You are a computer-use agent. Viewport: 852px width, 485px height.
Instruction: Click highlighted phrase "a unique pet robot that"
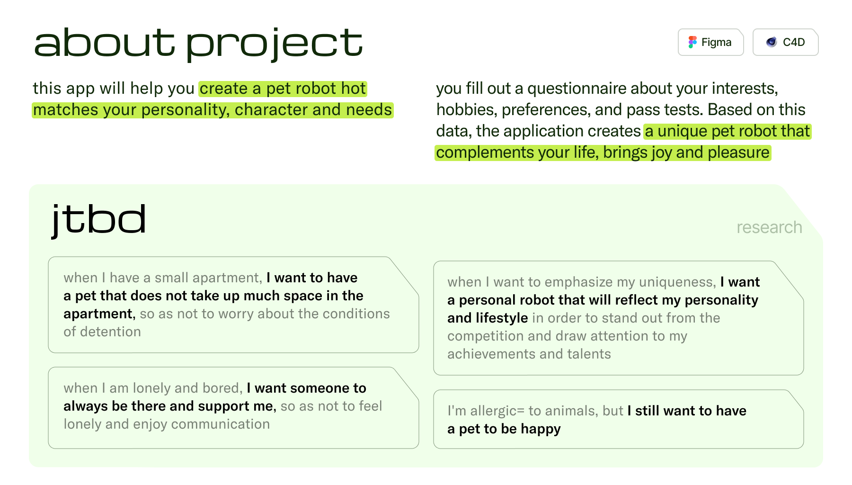[x=727, y=131]
